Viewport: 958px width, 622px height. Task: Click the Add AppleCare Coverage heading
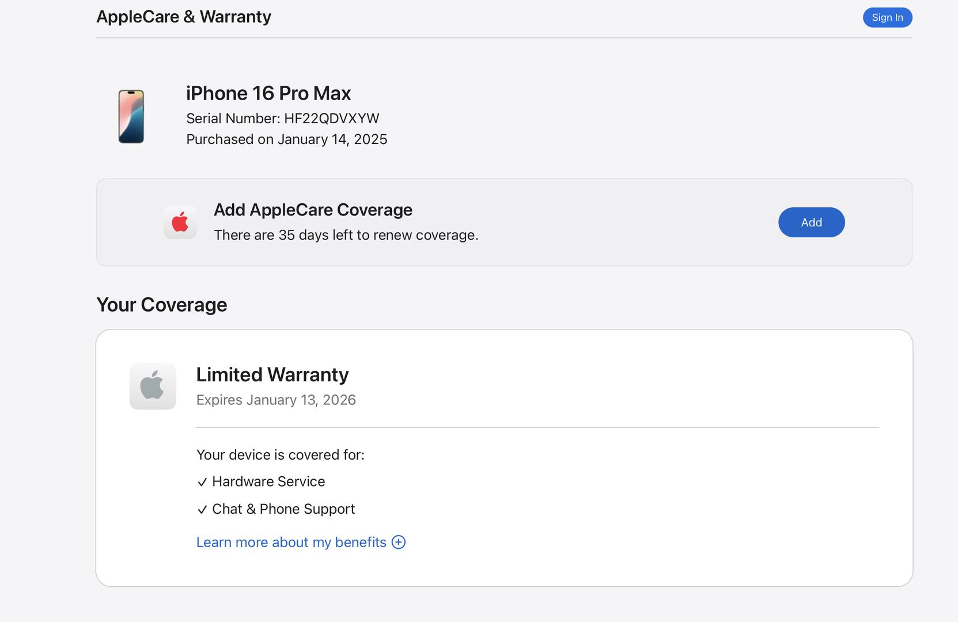pyautogui.click(x=313, y=210)
